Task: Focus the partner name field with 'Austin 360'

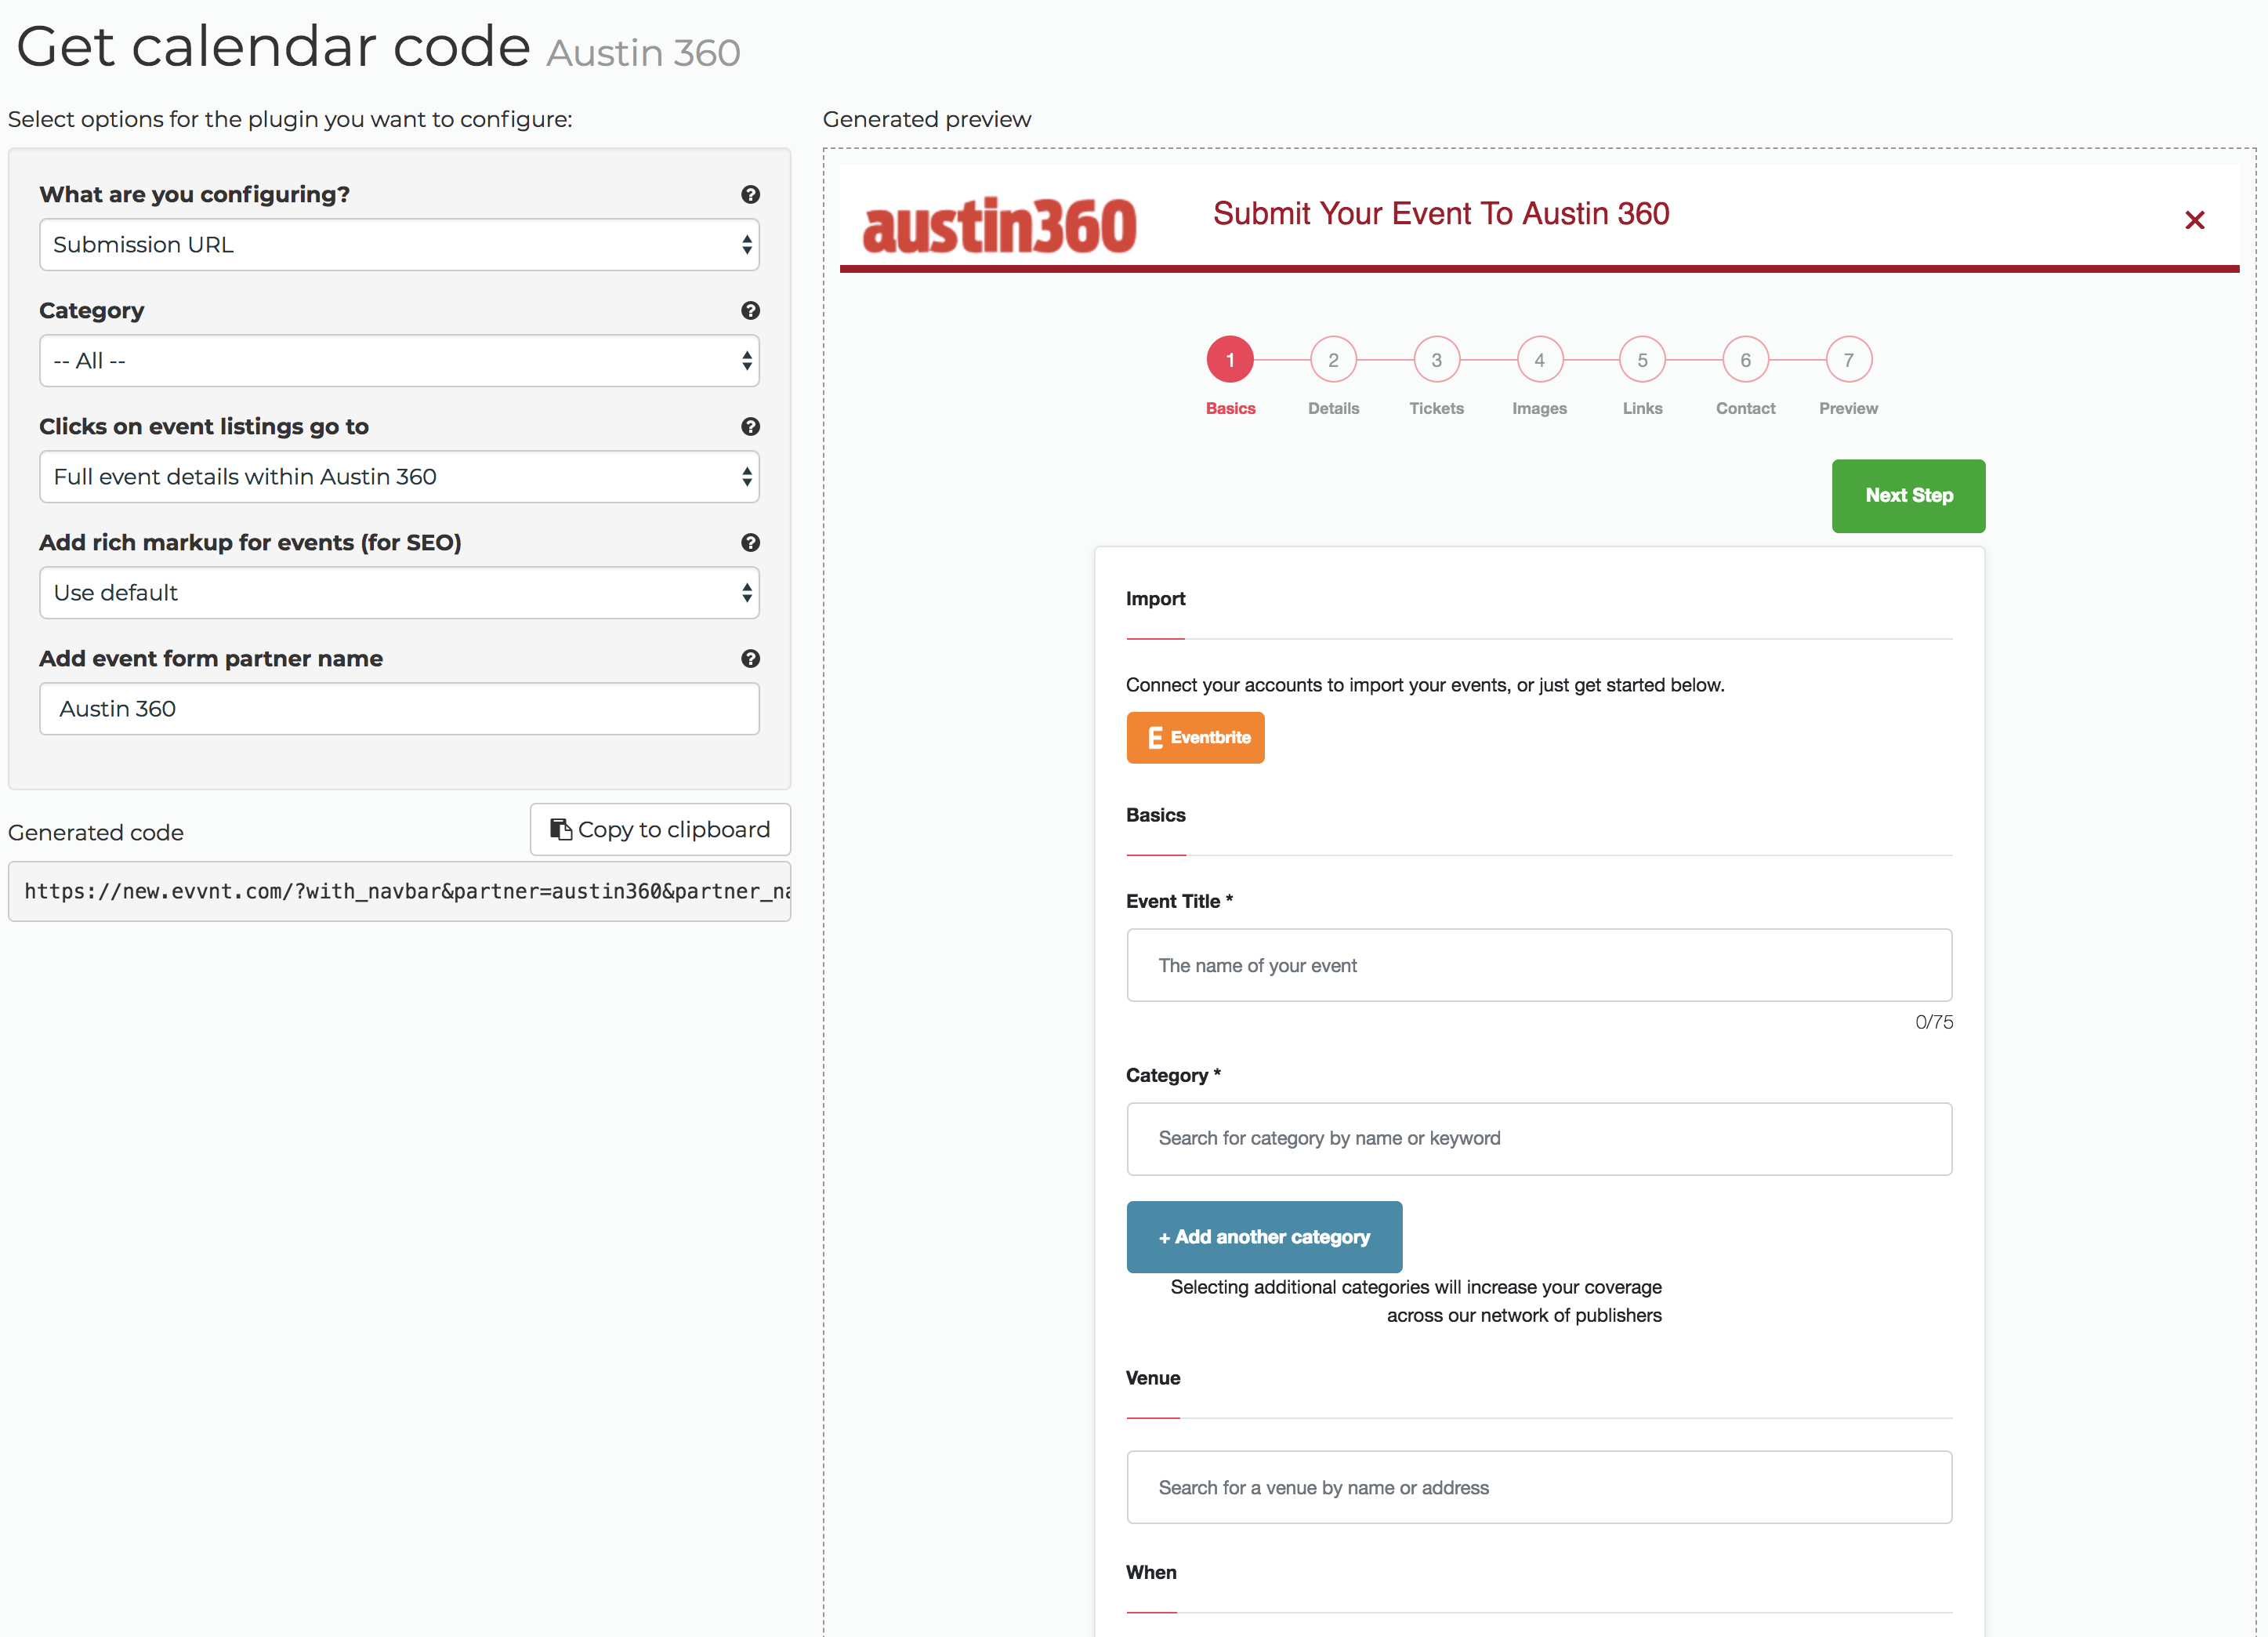Action: [399, 709]
